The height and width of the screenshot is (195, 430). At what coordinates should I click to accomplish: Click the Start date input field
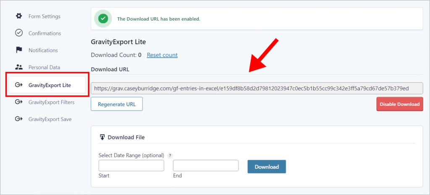click(x=131, y=166)
